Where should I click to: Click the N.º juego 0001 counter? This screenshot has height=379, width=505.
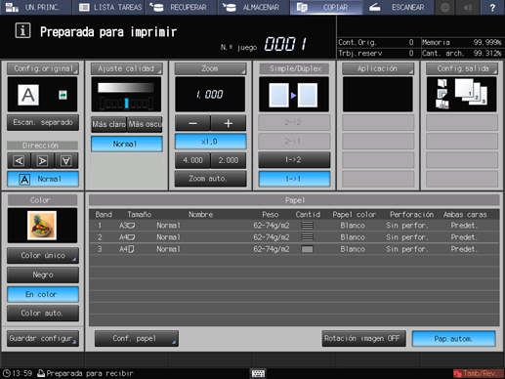pyautogui.click(x=285, y=44)
